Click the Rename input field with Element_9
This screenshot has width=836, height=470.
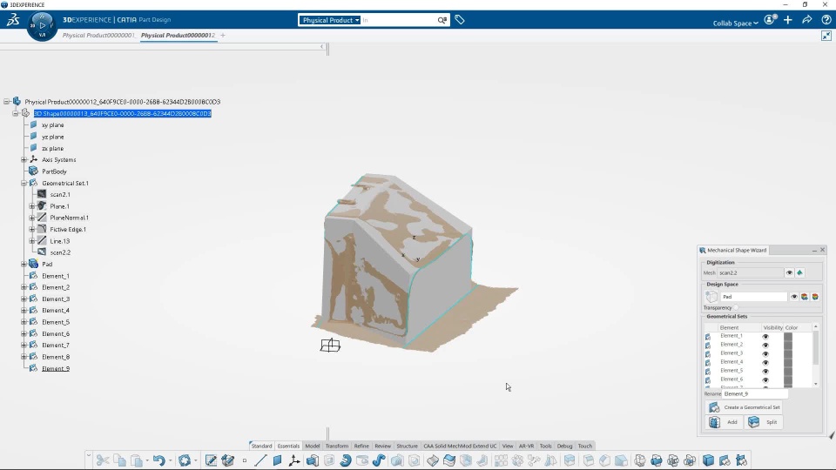click(755, 393)
